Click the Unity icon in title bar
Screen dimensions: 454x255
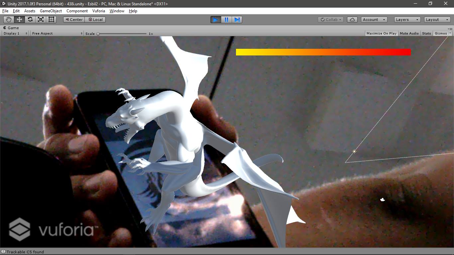coord(4,4)
